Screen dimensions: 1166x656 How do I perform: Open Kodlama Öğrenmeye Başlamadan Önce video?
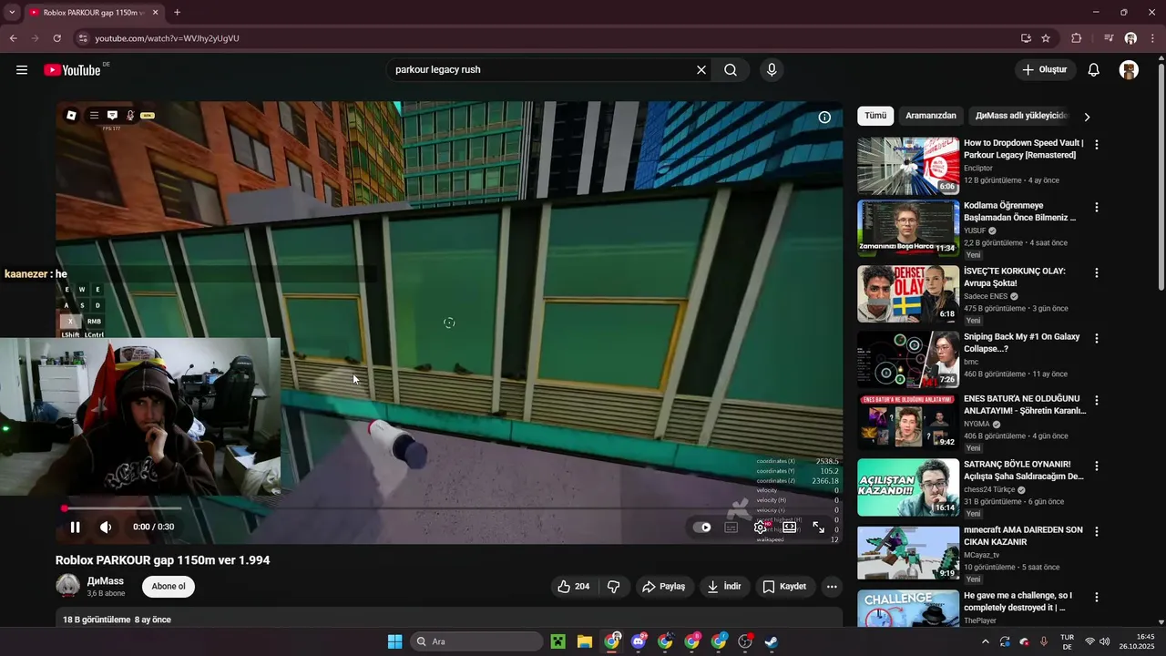click(x=908, y=229)
